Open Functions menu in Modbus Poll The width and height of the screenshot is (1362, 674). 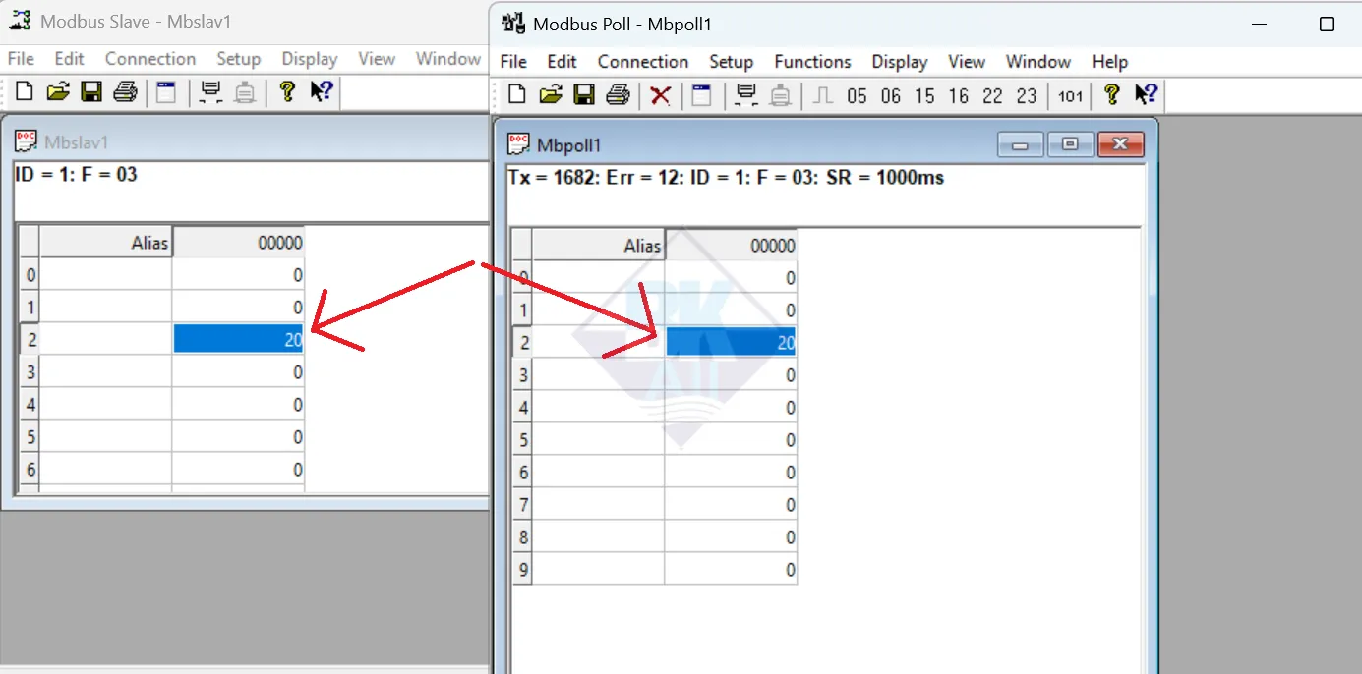(x=812, y=62)
